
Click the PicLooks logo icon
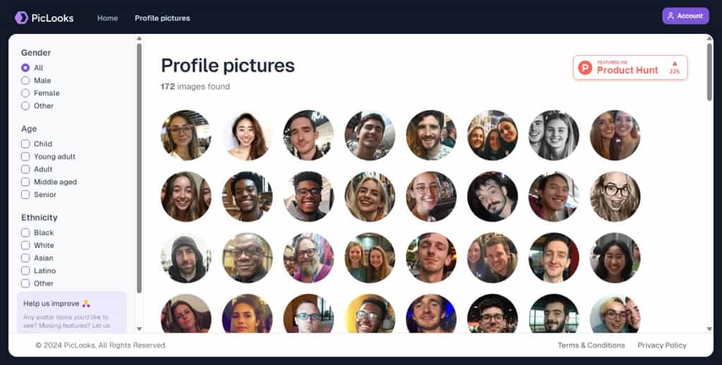pyautogui.click(x=21, y=18)
